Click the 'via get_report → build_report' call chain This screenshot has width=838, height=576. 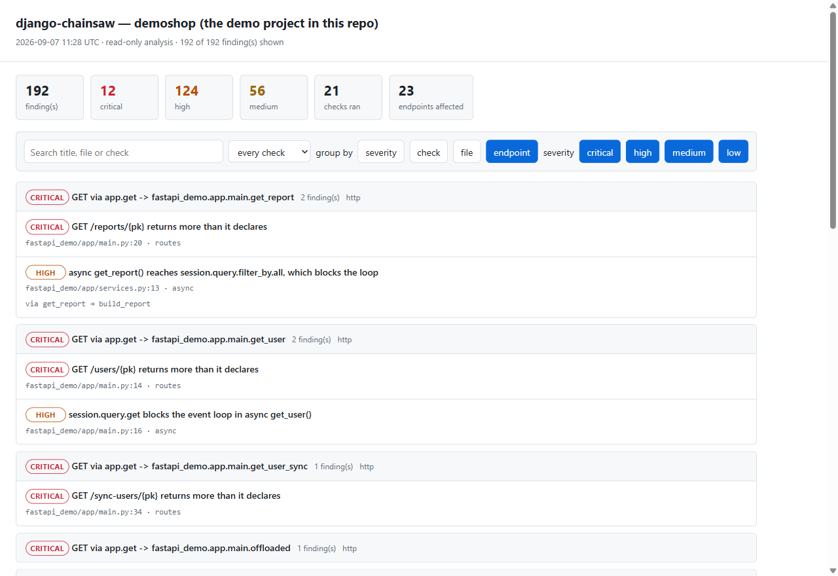coord(88,304)
